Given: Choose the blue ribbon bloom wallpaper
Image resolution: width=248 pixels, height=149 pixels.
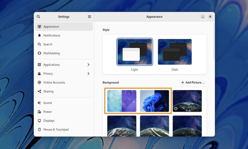Looking at the screenshot, I should (154, 101).
